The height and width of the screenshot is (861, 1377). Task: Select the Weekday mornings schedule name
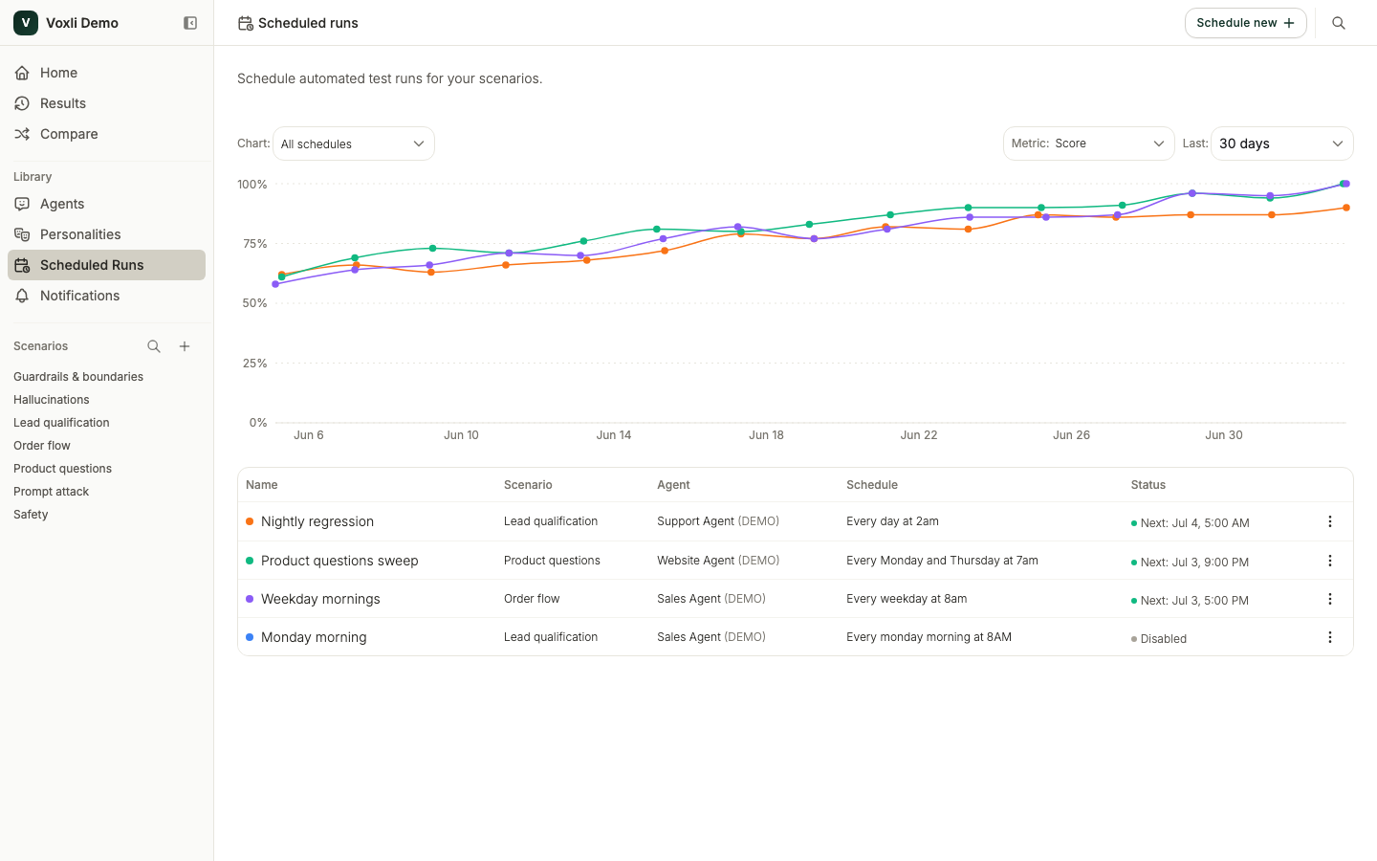point(320,599)
